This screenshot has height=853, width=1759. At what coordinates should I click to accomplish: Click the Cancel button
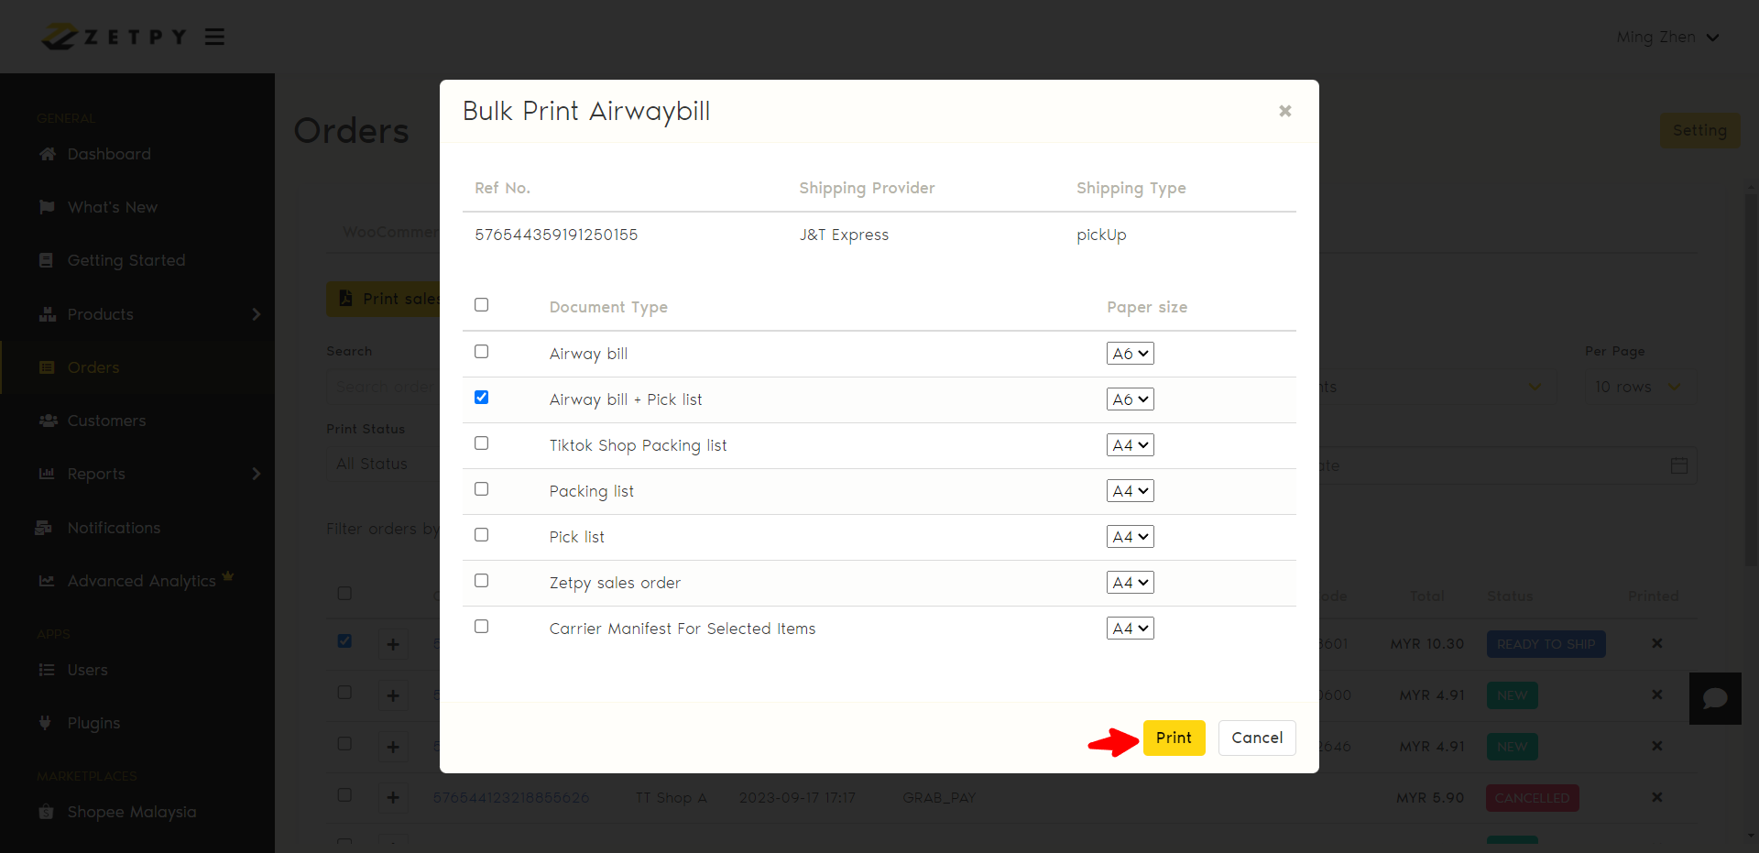click(1256, 738)
